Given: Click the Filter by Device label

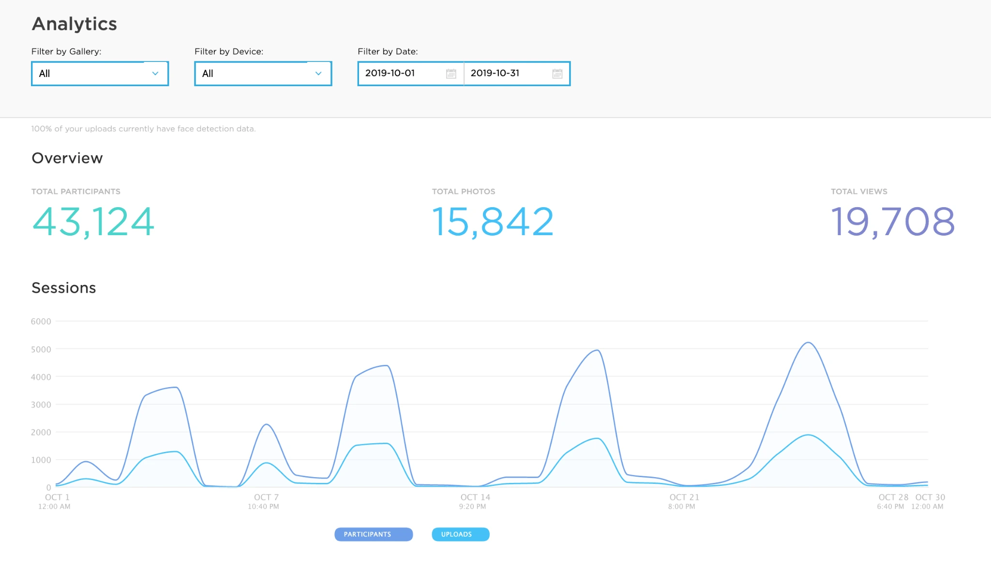Looking at the screenshot, I should [229, 52].
